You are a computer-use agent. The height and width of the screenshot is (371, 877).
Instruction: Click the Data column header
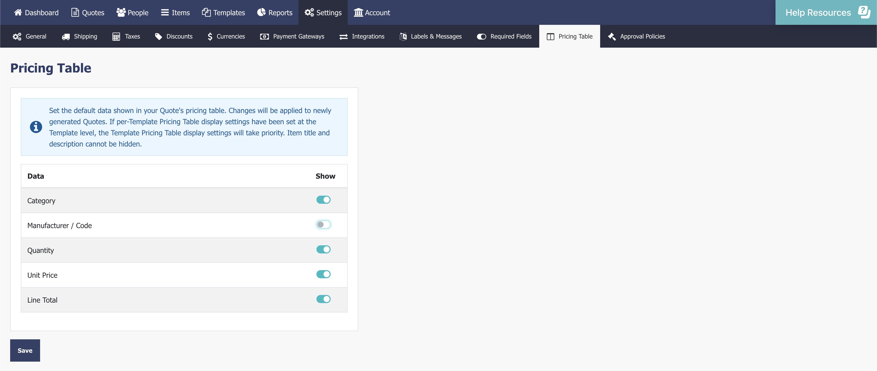click(x=36, y=176)
